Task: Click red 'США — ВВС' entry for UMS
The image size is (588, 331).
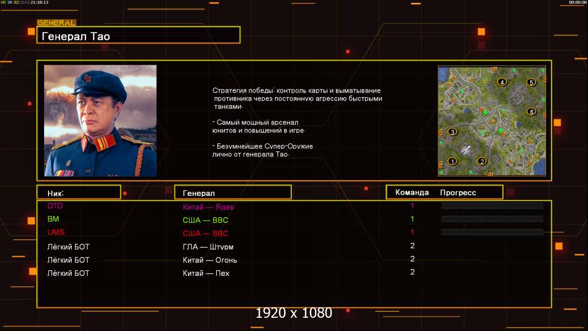Action: tap(206, 233)
